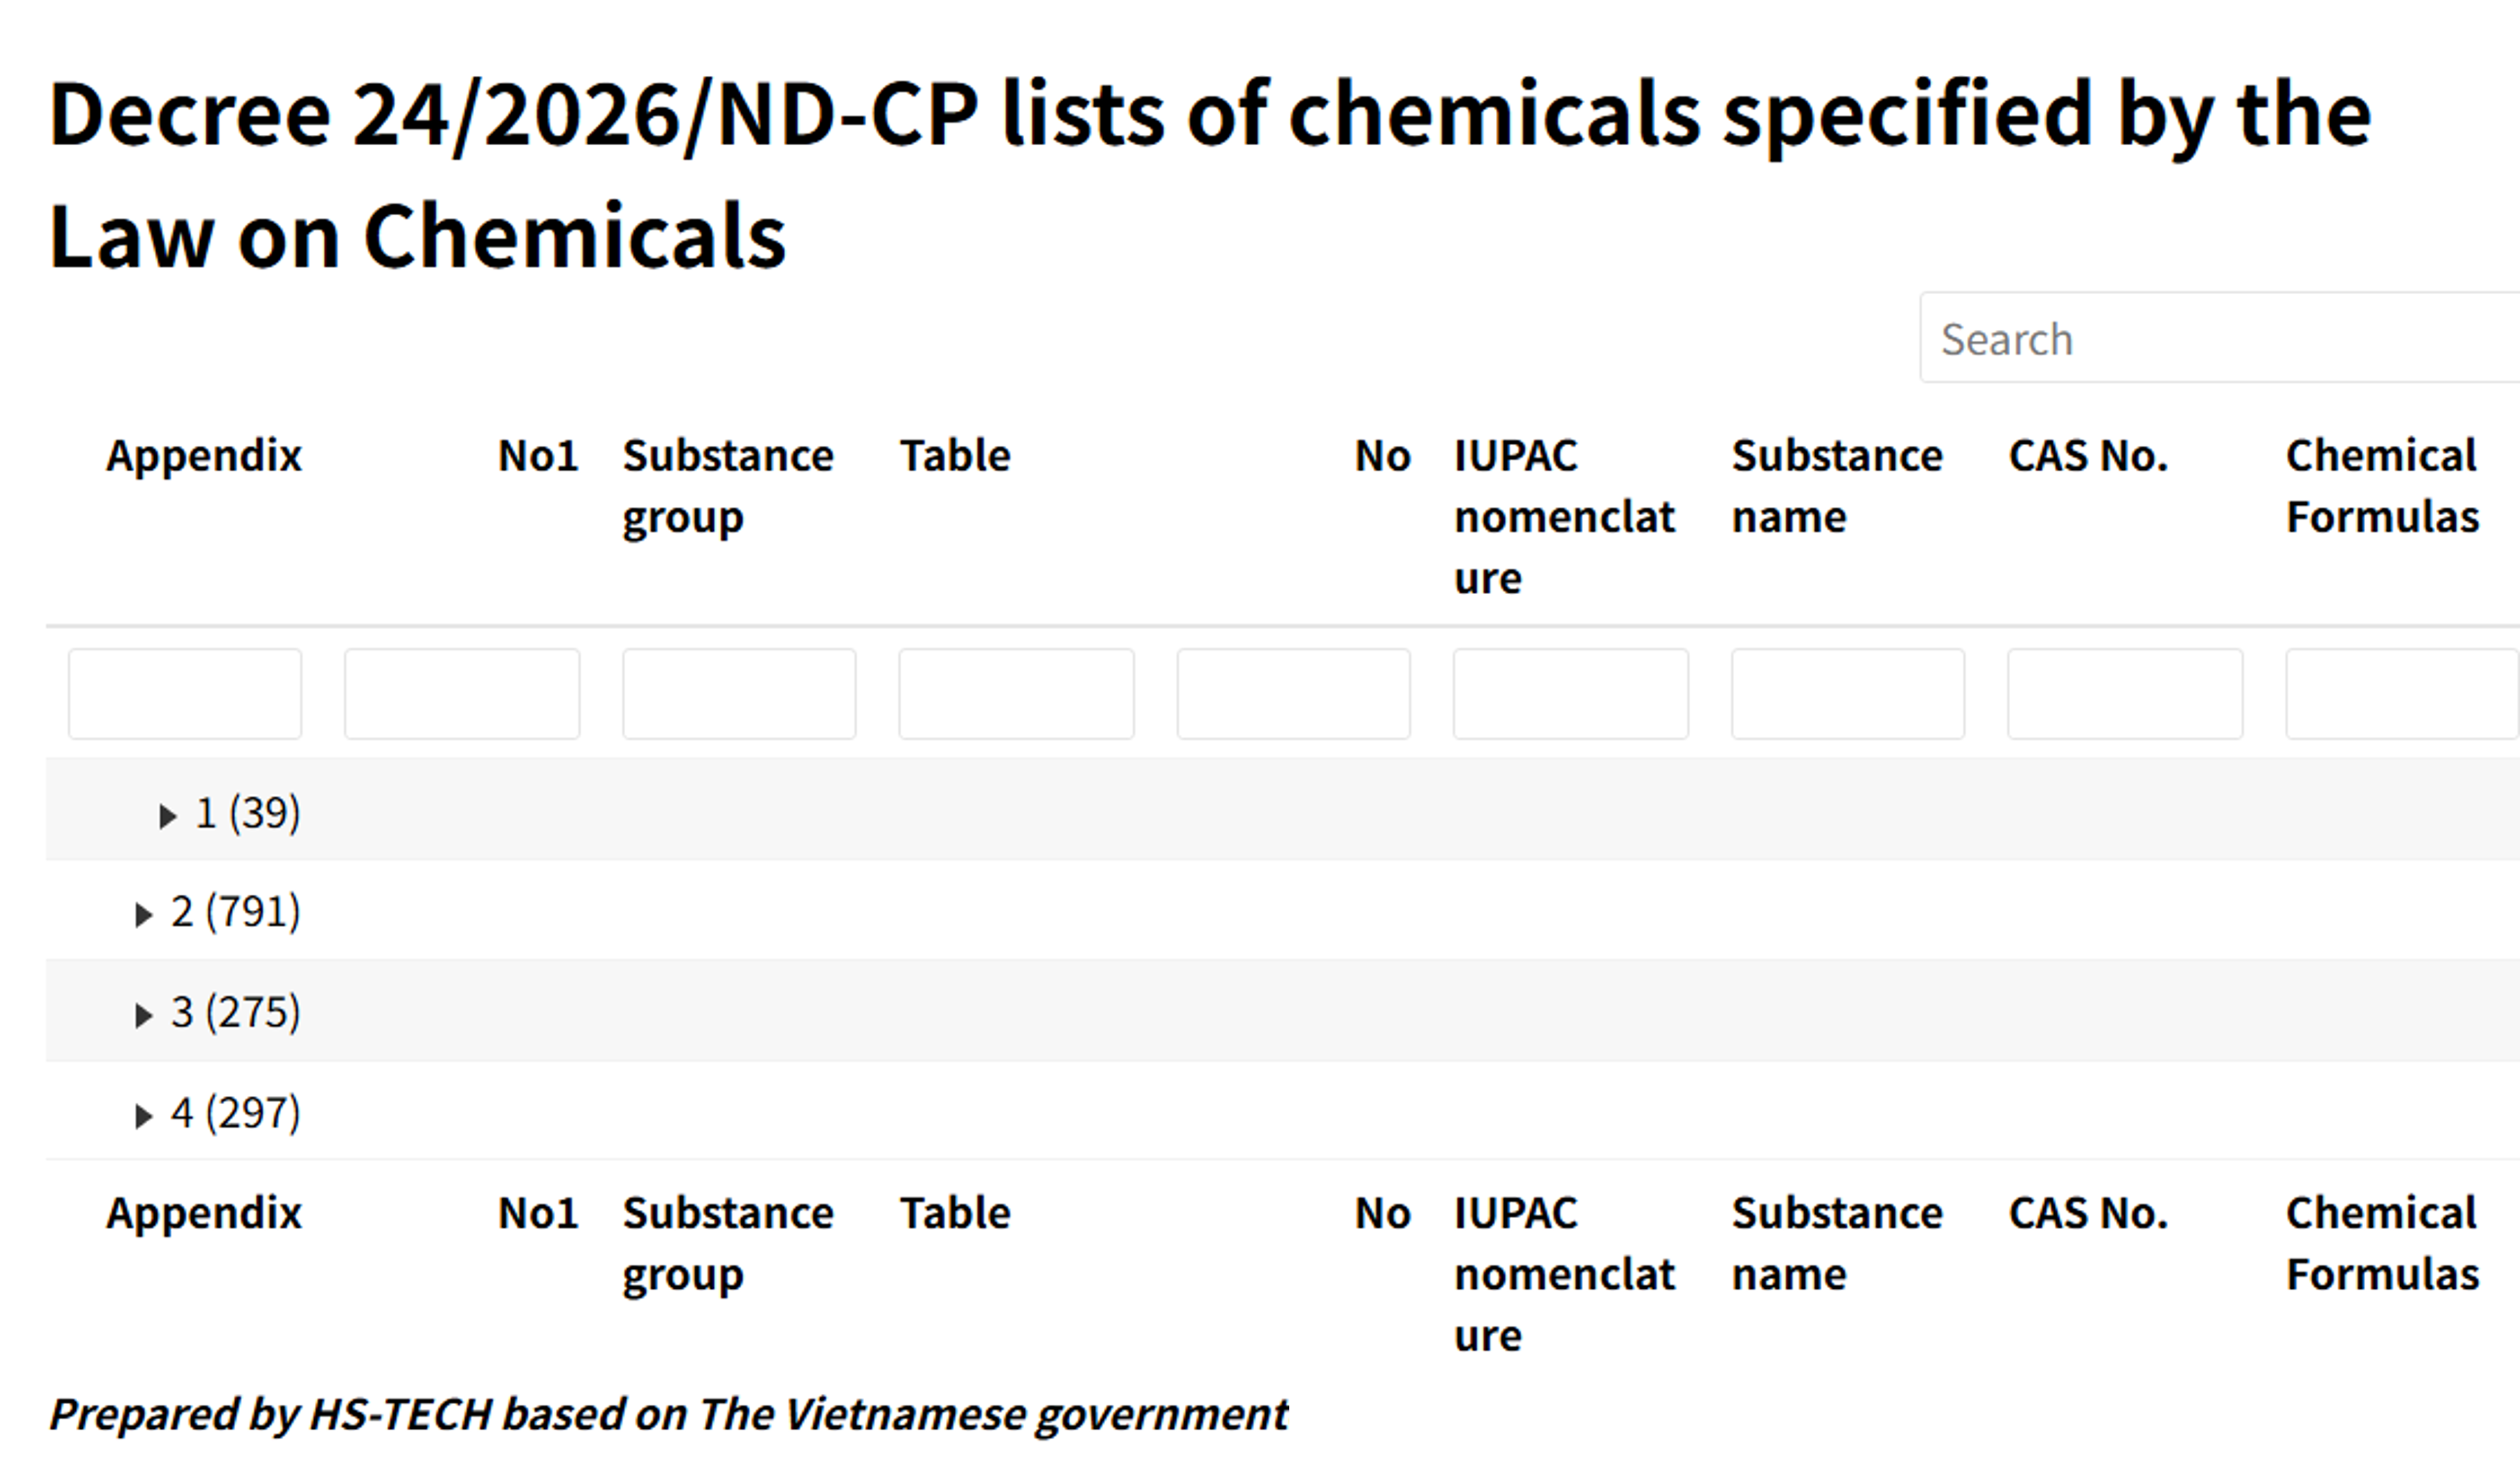
Task: Focus the CAS No. filter field
Action: tap(2125, 695)
